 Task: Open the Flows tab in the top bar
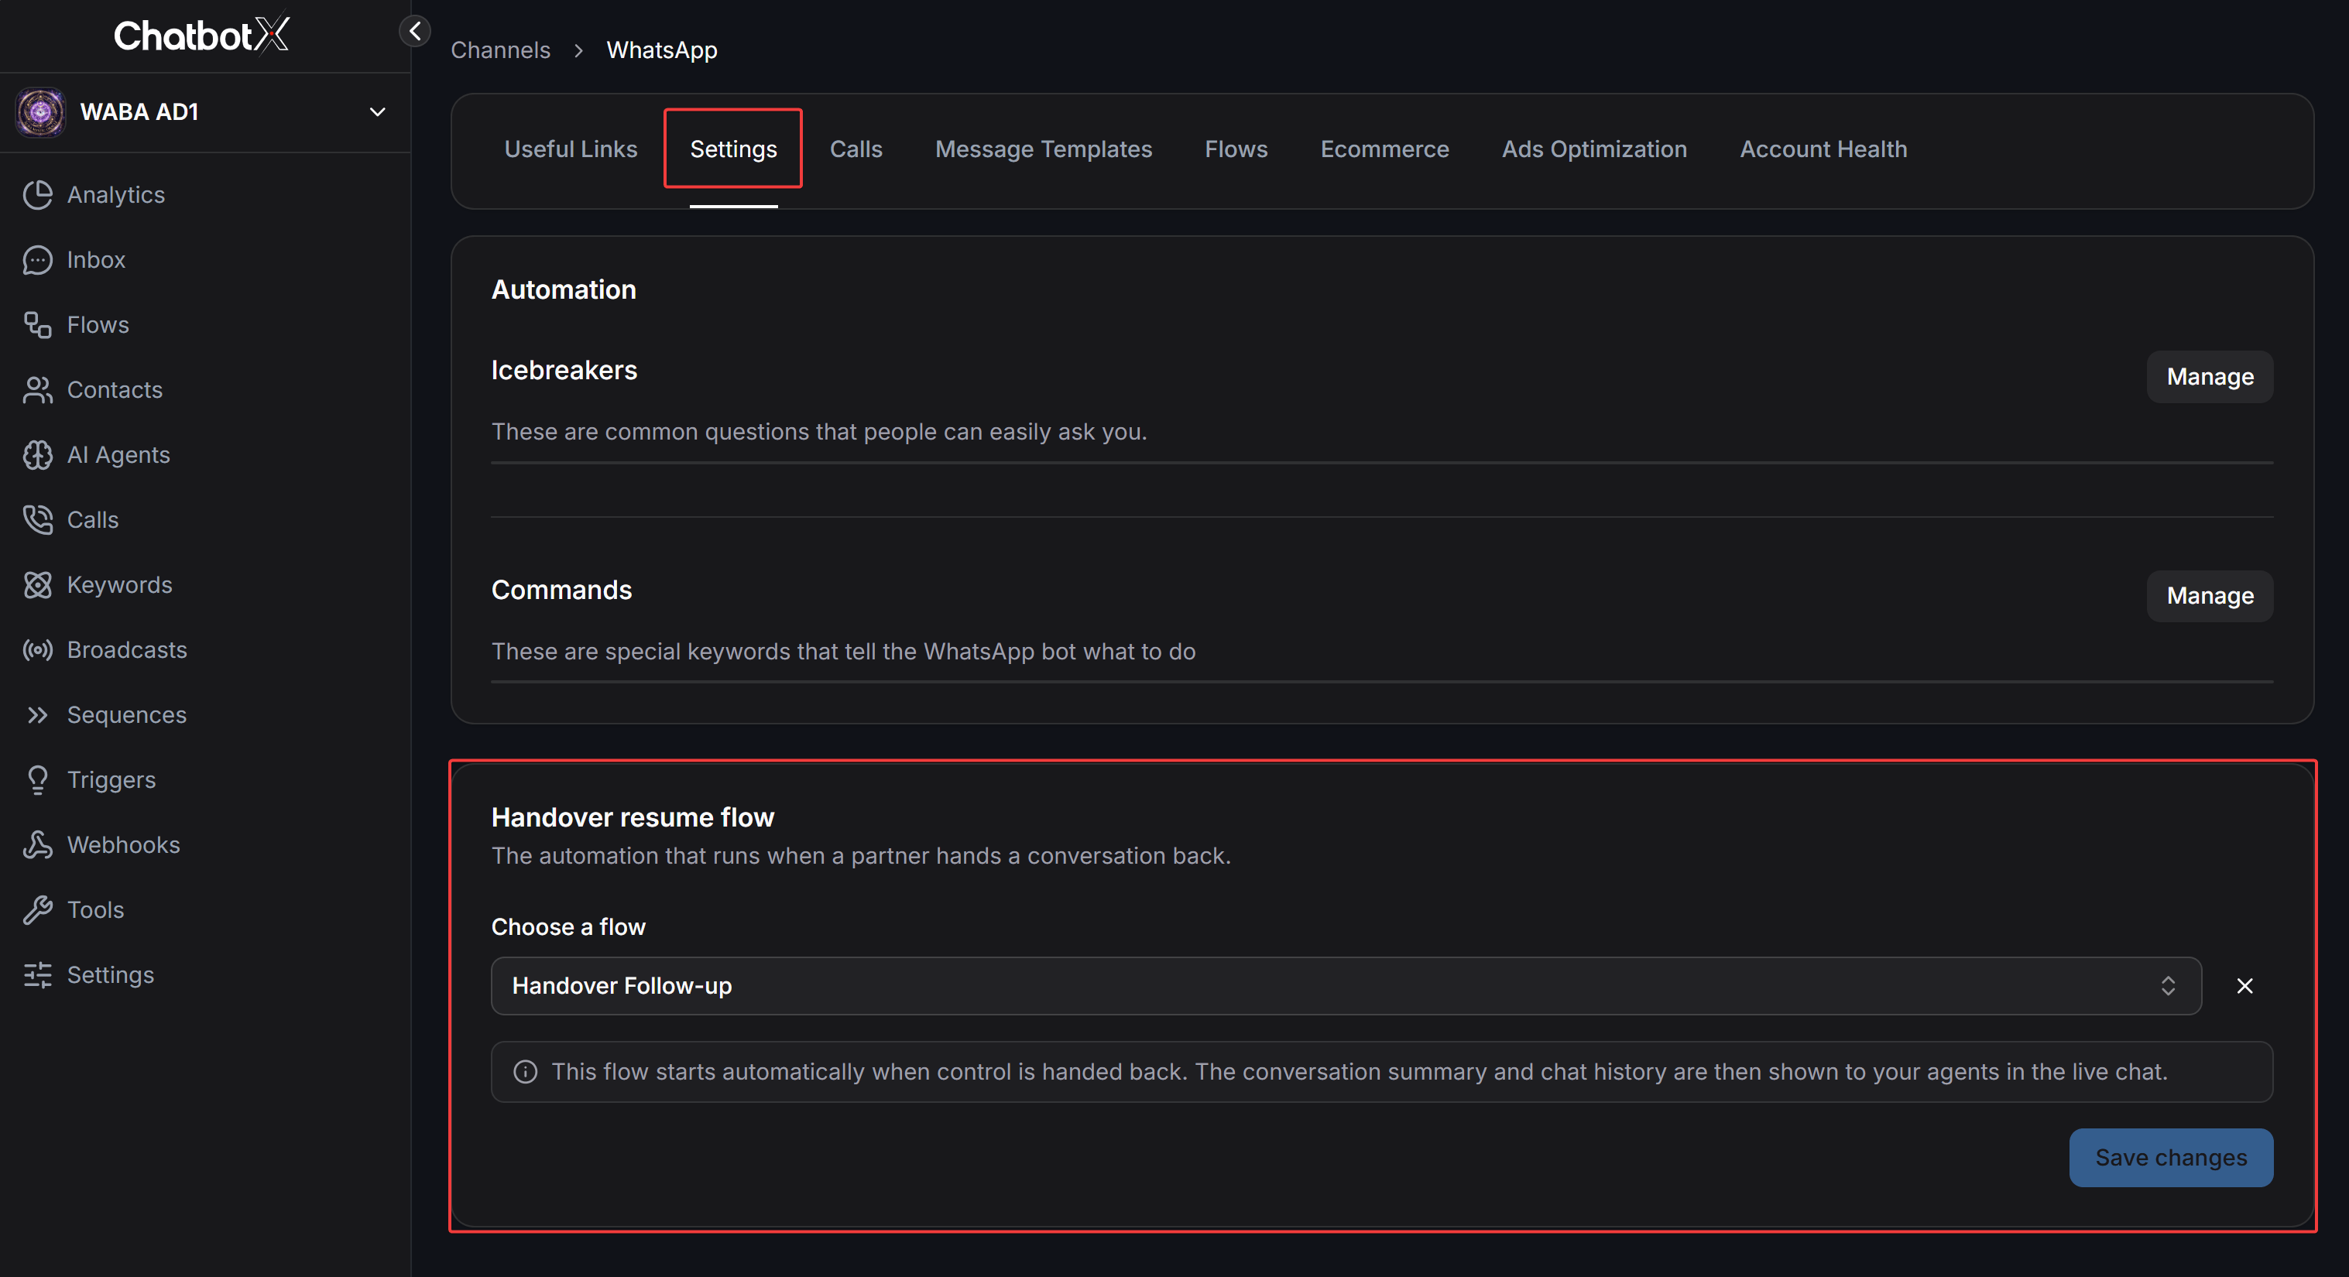[x=1236, y=149]
